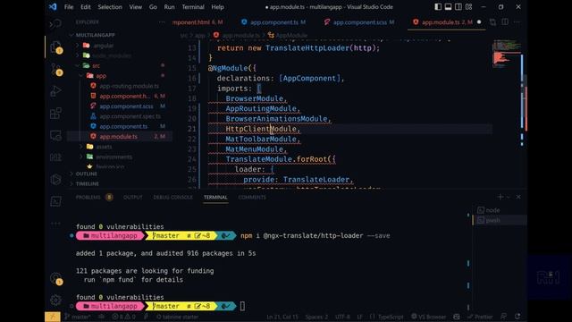Screen dimensions: 572x322
Task: Toggle the bottom panel layout icon
Action: pos(448,7)
